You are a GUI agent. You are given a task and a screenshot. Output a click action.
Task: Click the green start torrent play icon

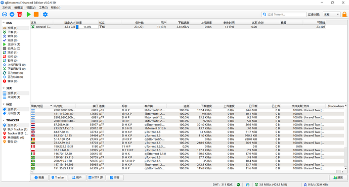coord(28,15)
